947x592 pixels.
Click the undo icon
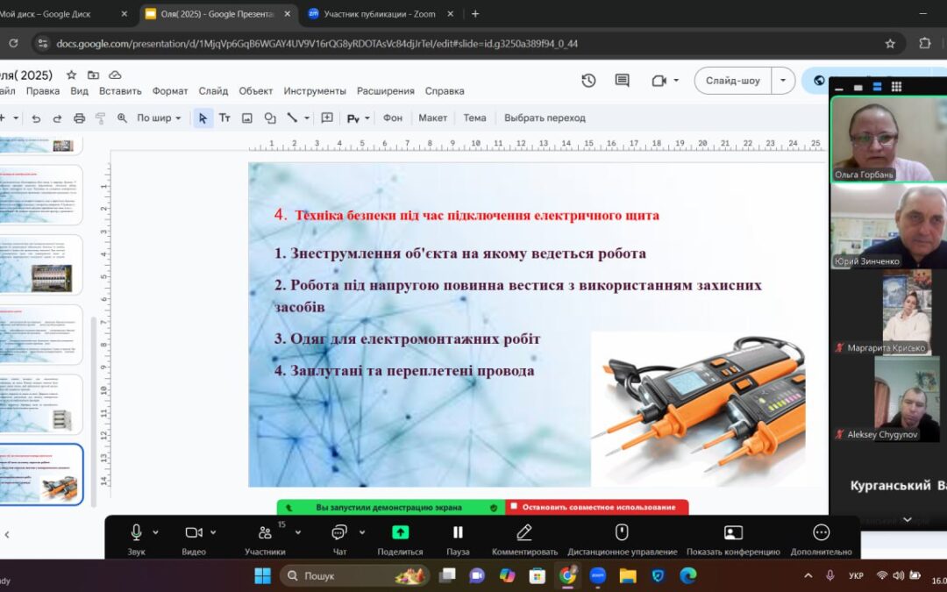(x=36, y=118)
